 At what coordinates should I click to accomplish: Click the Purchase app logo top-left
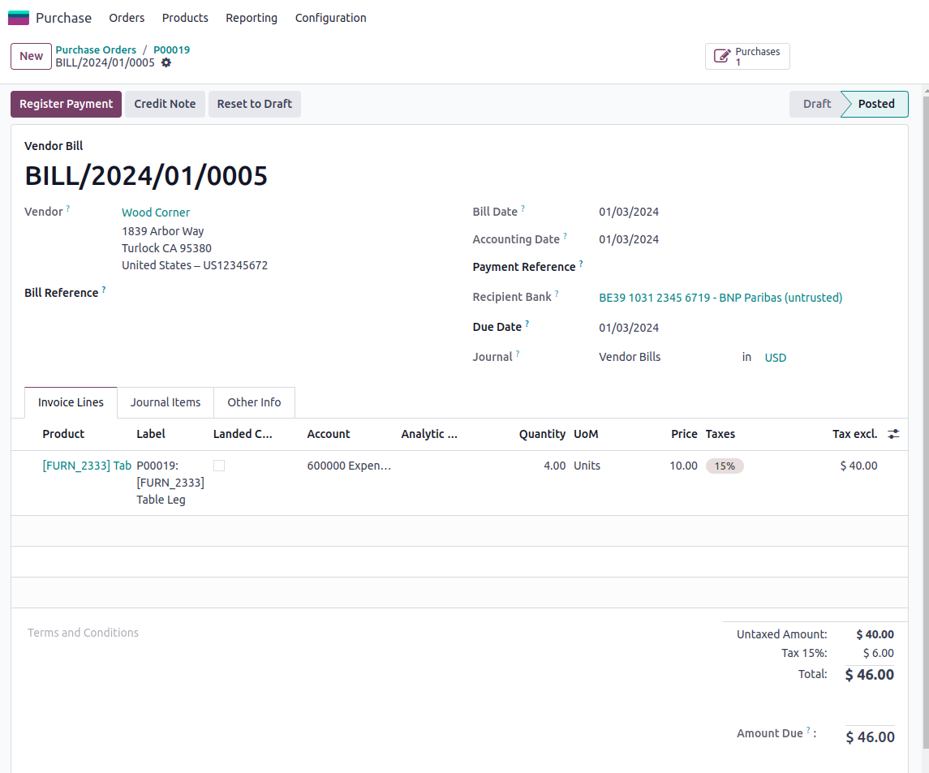coord(18,17)
